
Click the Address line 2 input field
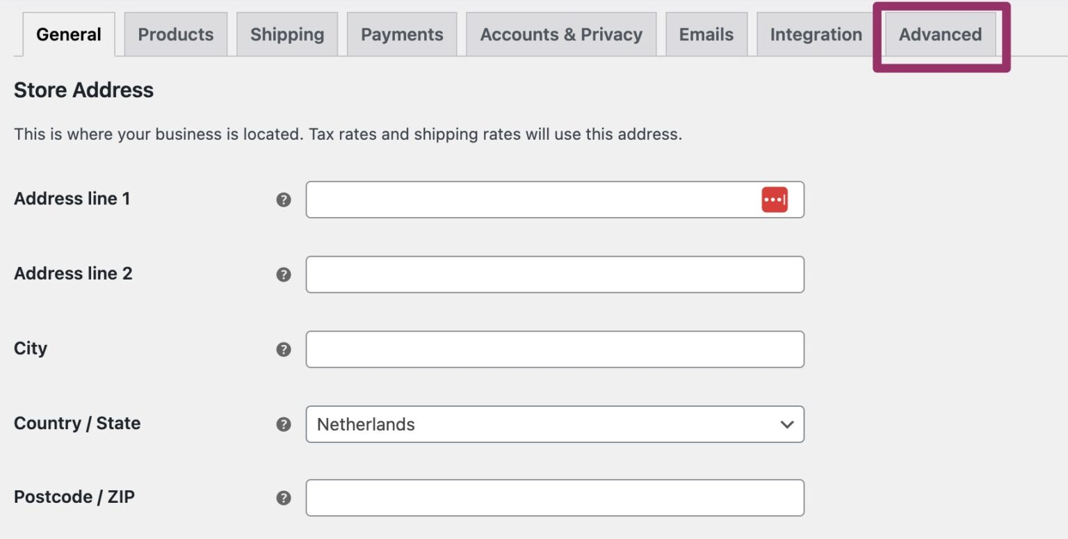point(554,274)
